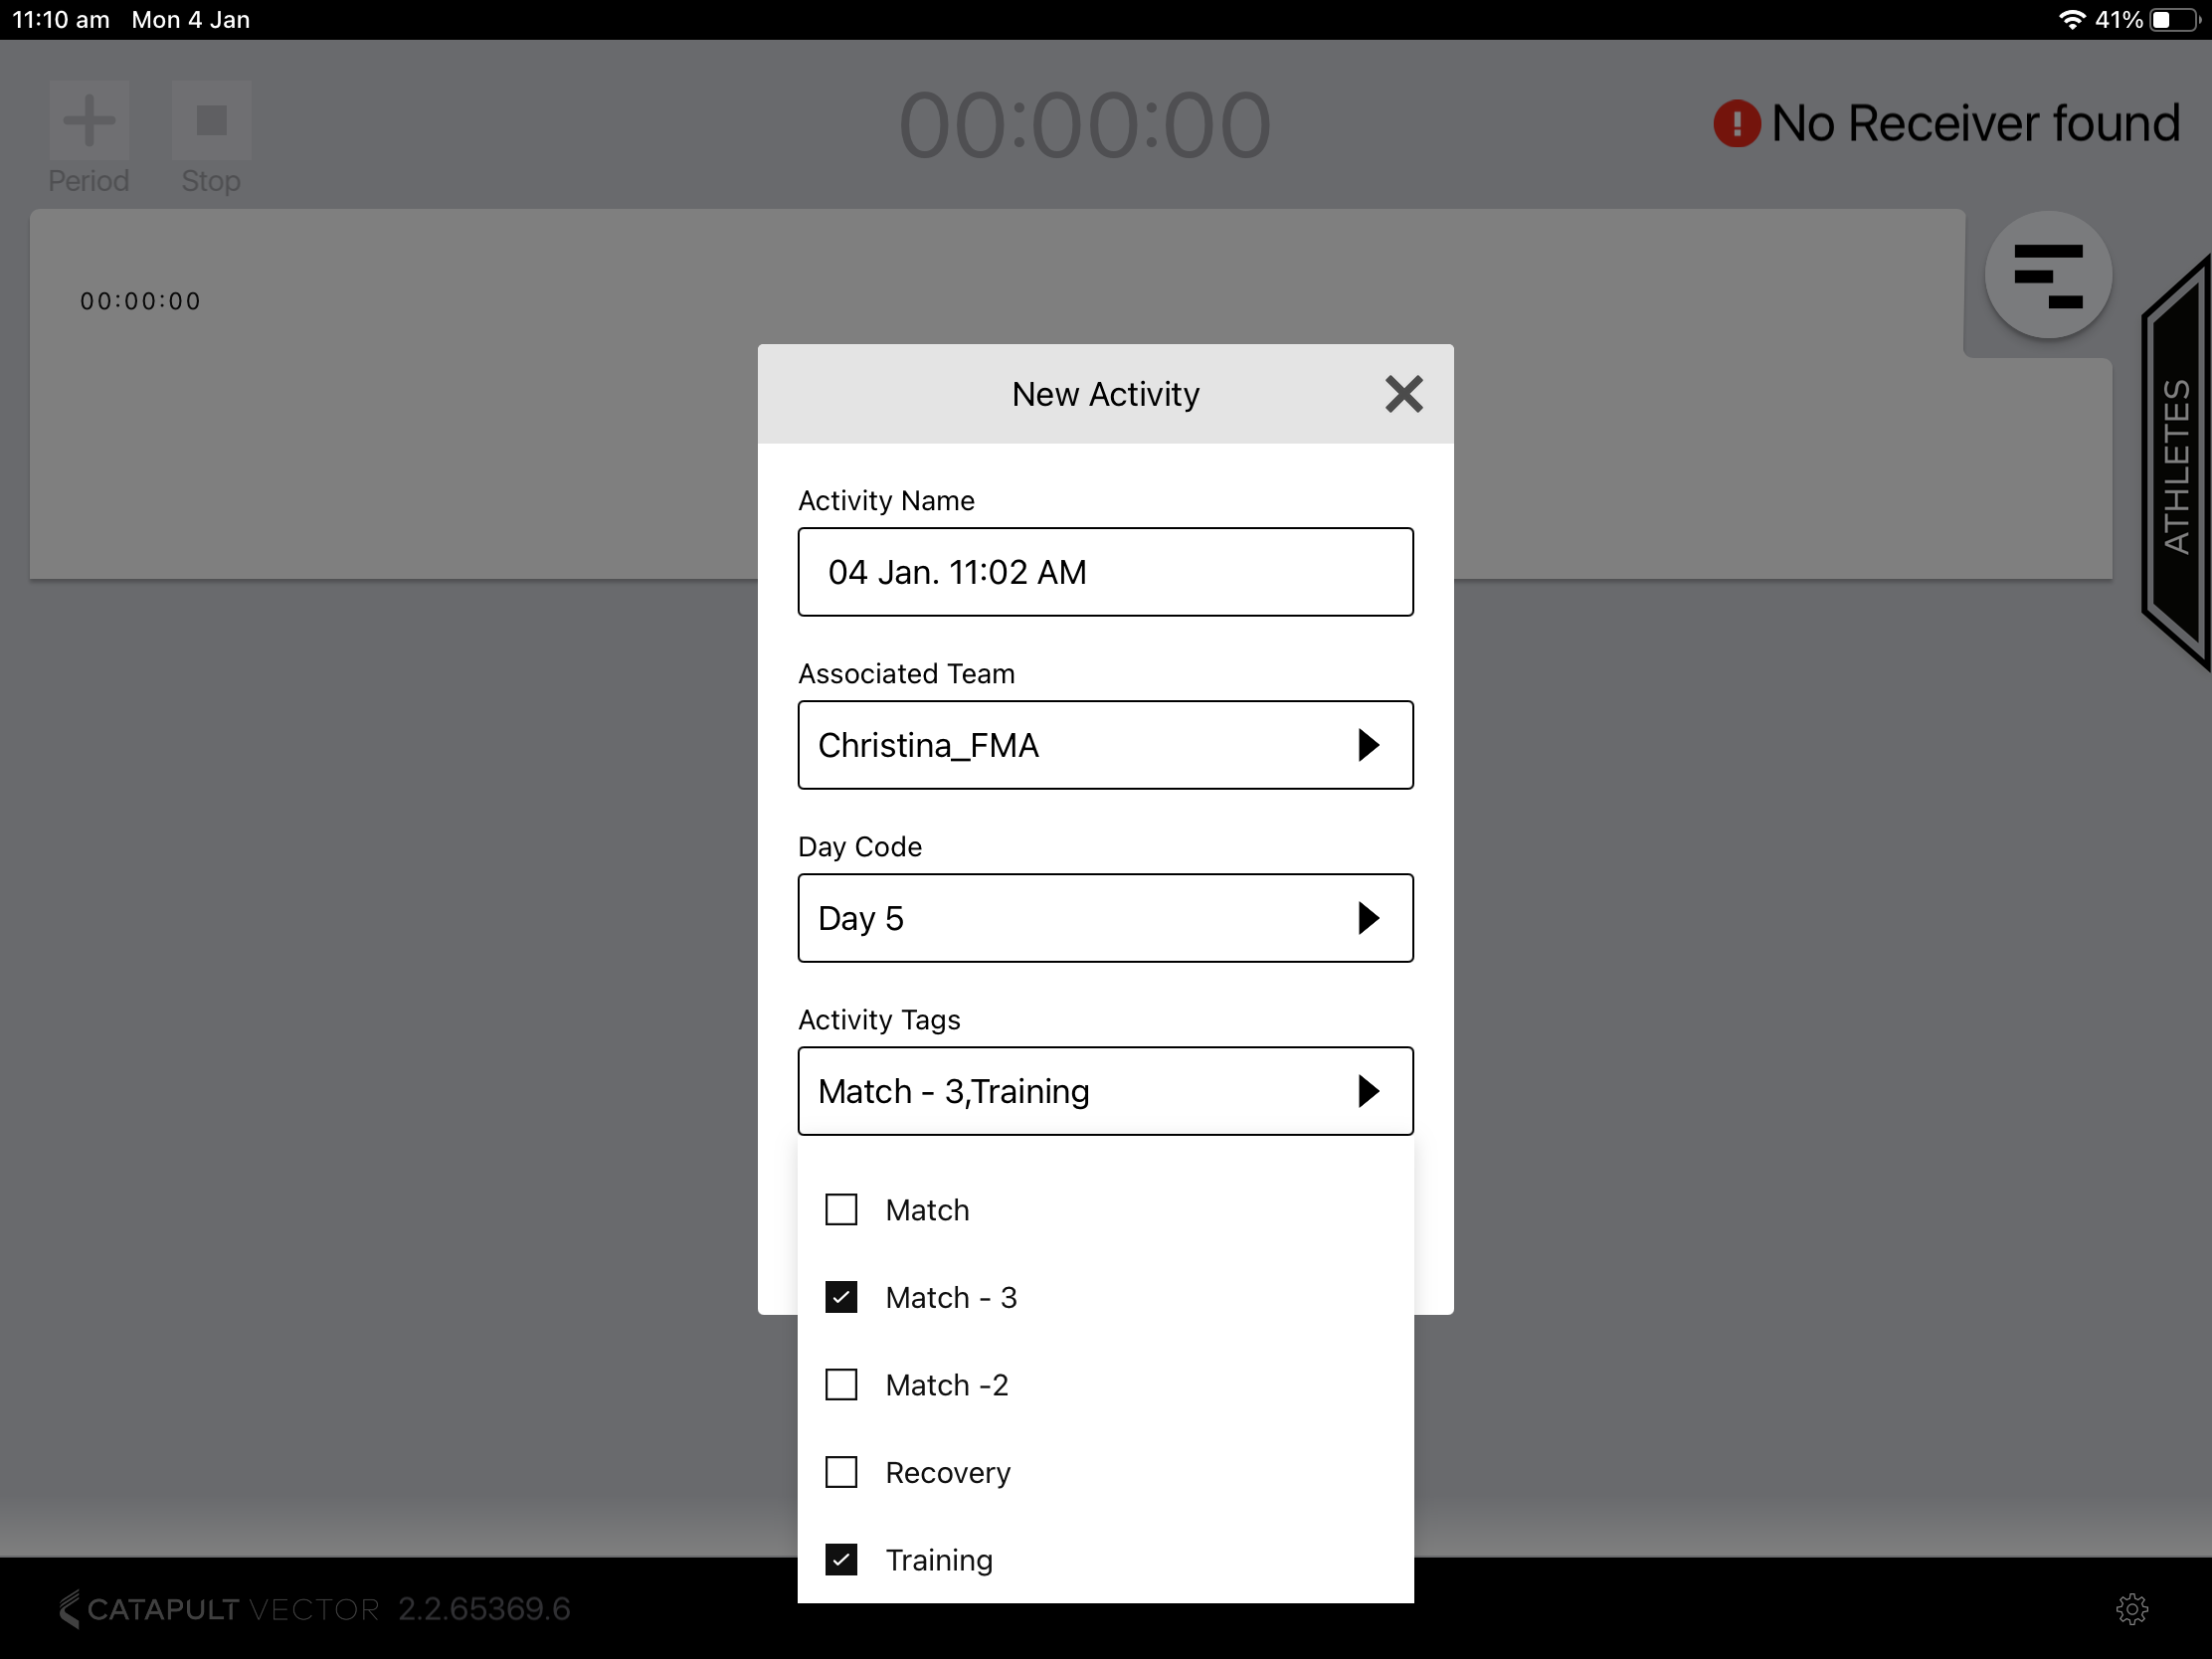Click the Day Code arrow icon
The height and width of the screenshot is (1659, 2212).
1368,918
